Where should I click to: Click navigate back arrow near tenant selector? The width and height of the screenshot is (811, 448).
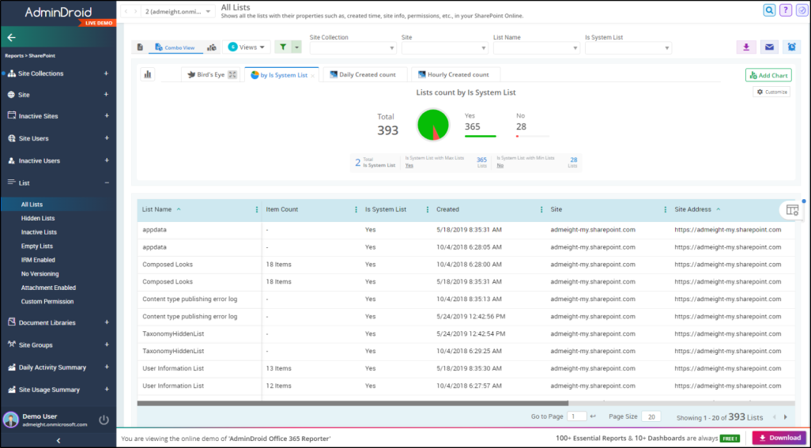click(126, 11)
